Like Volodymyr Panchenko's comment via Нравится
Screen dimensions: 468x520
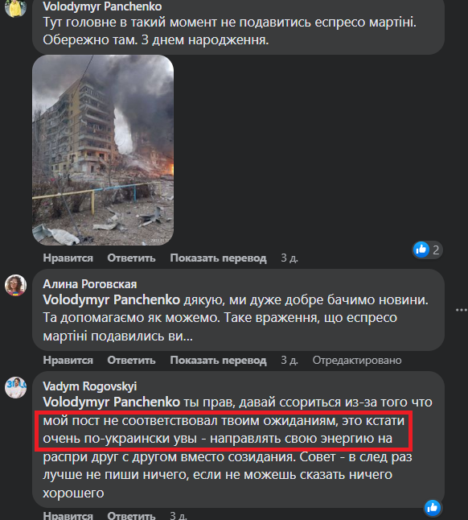point(68,258)
